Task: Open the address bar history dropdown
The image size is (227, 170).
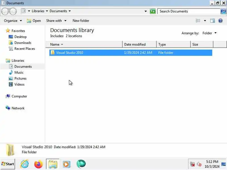Action: click(x=146, y=11)
